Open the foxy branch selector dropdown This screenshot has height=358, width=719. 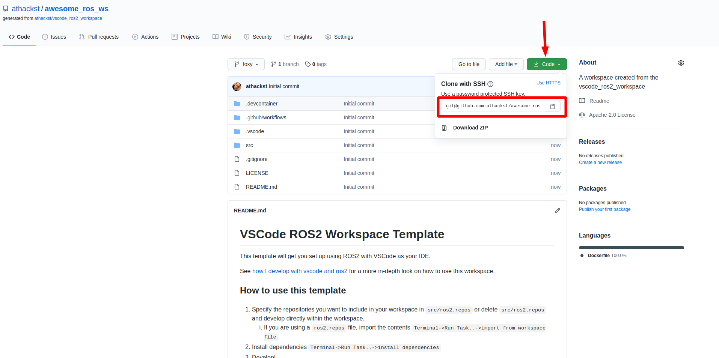click(x=246, y=64)
